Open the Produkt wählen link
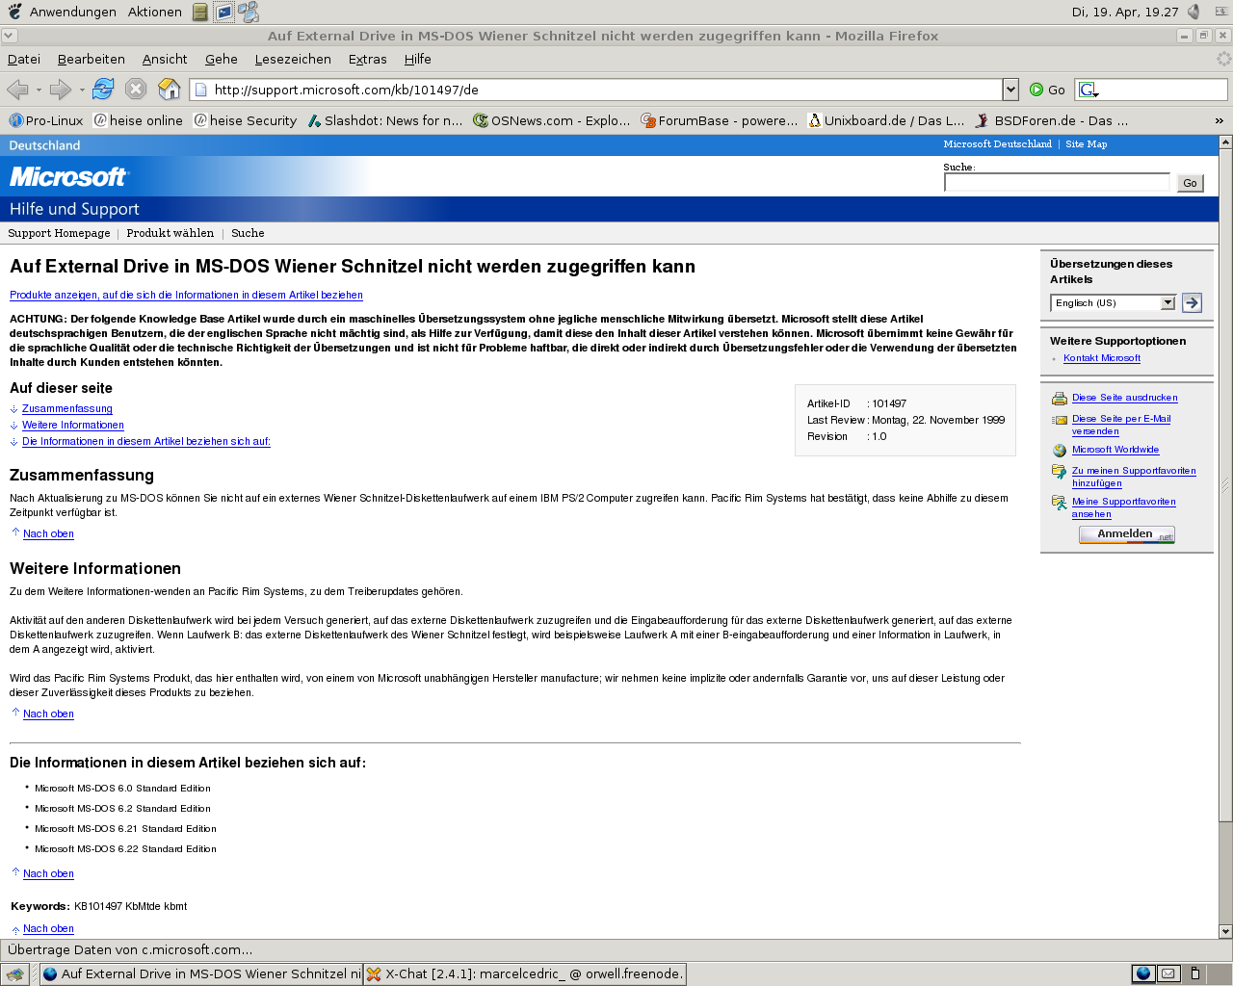 click(x=171, y=233)
